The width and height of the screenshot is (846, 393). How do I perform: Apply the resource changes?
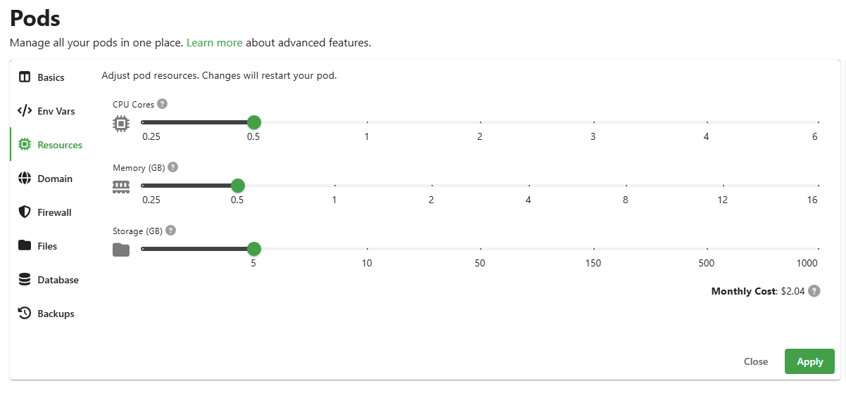(x=809, y=361)
